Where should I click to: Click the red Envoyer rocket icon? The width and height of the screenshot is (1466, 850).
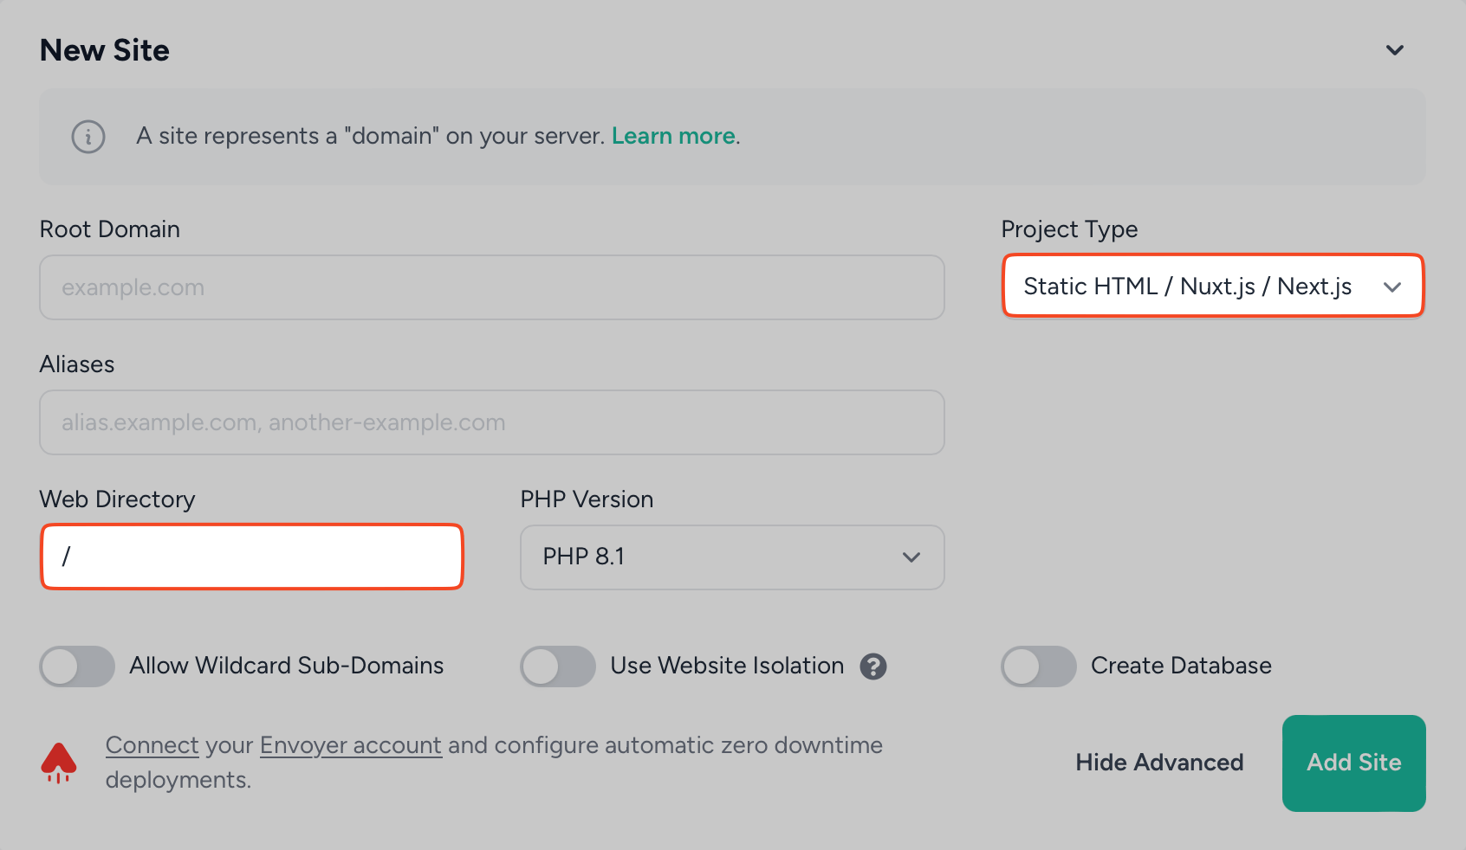57,761
